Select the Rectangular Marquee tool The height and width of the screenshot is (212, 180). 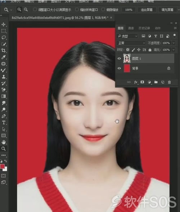[x=4, y=31]
